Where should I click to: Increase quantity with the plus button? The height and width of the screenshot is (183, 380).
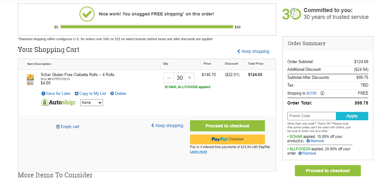pyautogui.click(x=189, y=78)
